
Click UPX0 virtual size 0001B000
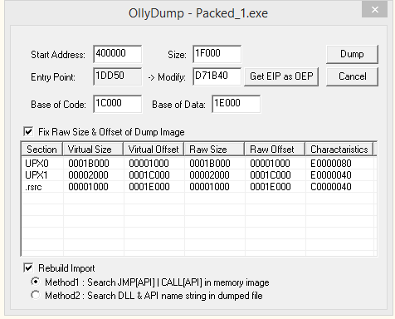(x=89, y=164)
